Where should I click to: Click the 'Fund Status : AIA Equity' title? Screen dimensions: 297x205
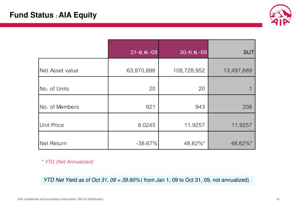click(53, 15)
